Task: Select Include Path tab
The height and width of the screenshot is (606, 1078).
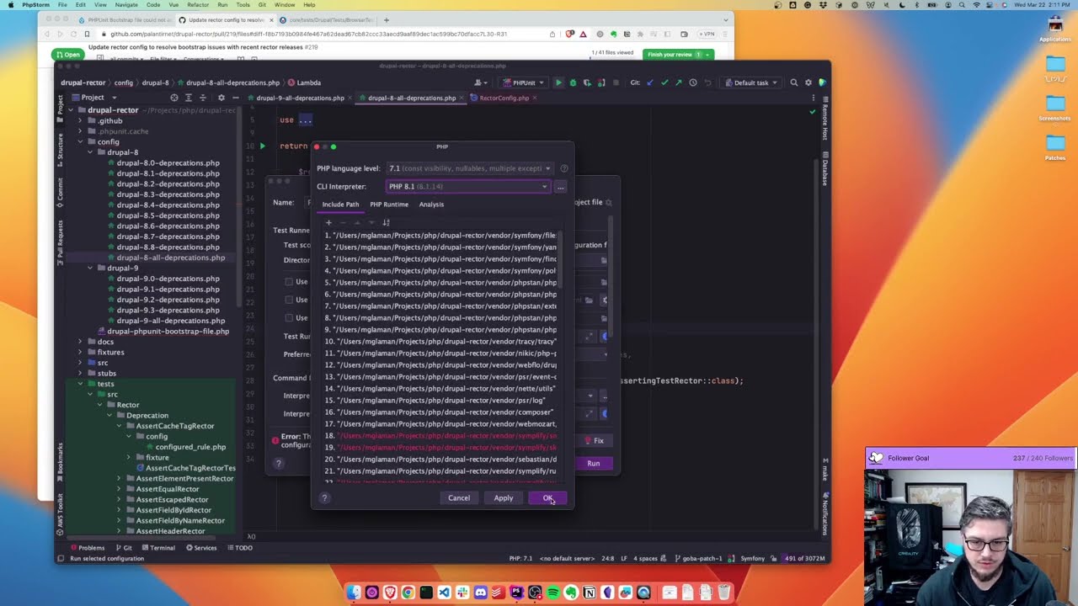Action: click(x=340, y=205)
